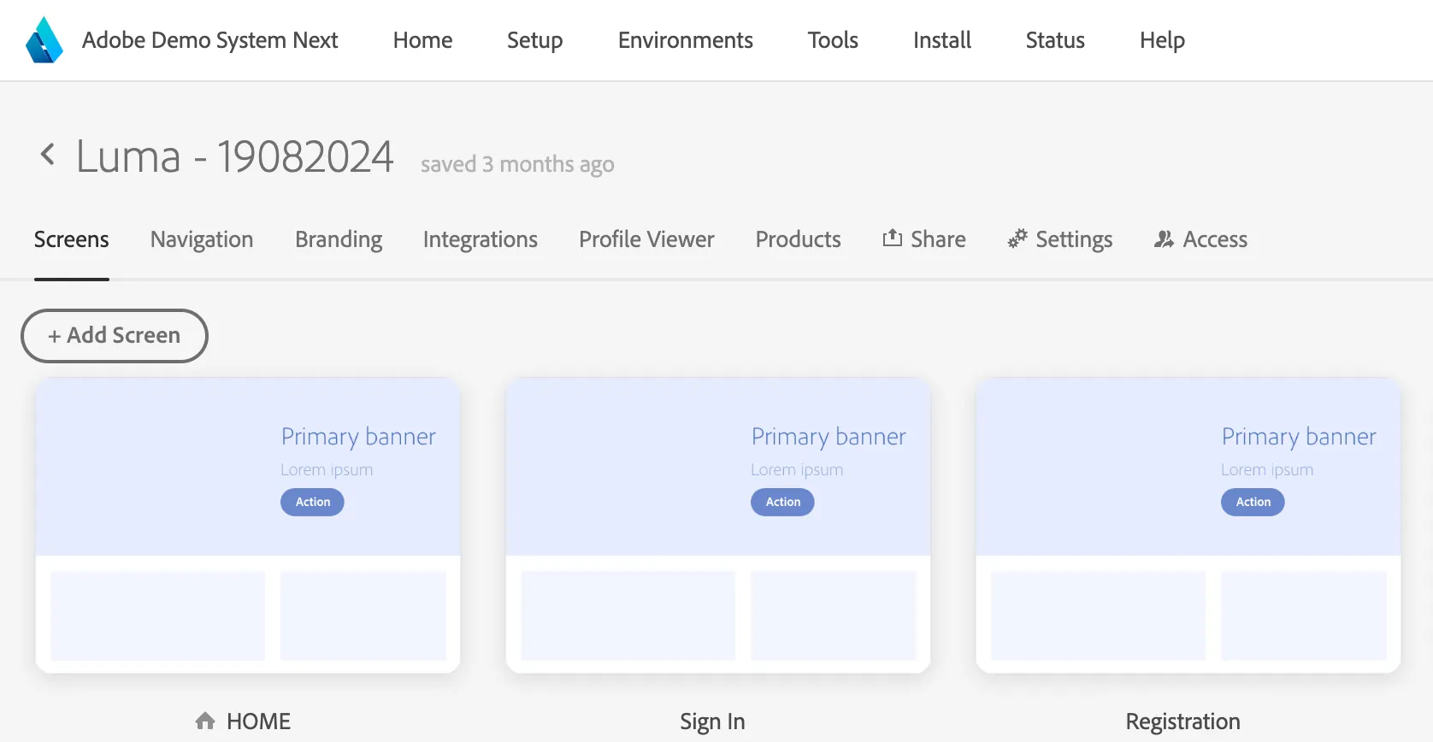The image size is (1433, 742).
Task: Click the Access users icon
Action: [x=1164, y=239]
